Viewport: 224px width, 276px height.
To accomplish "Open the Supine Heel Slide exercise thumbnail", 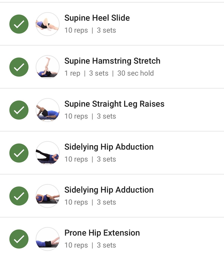I will pos(48,24).
